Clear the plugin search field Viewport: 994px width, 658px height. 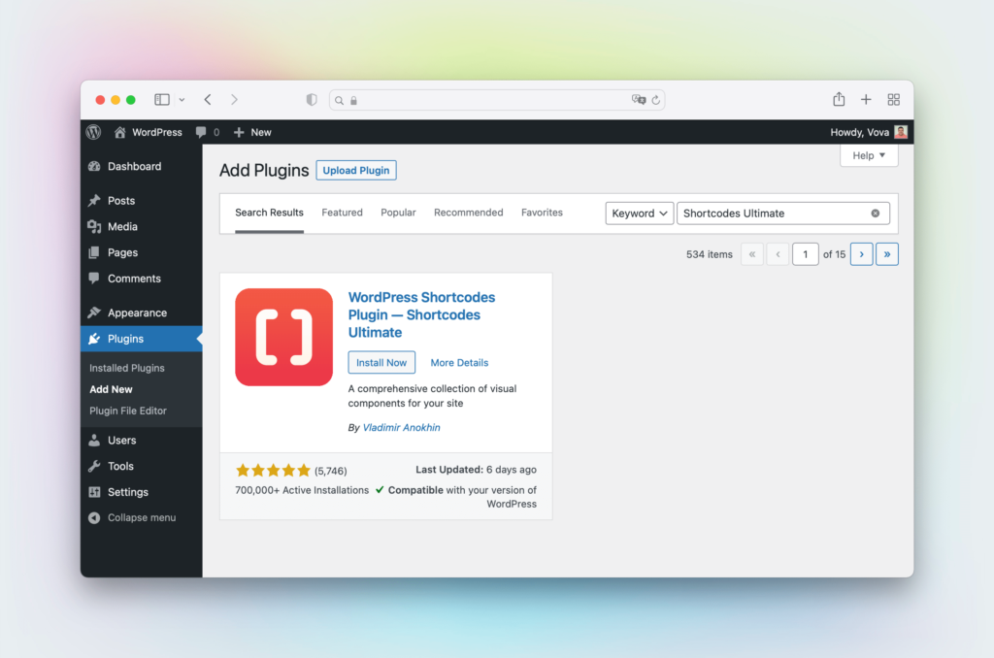(x=875, y=214)
